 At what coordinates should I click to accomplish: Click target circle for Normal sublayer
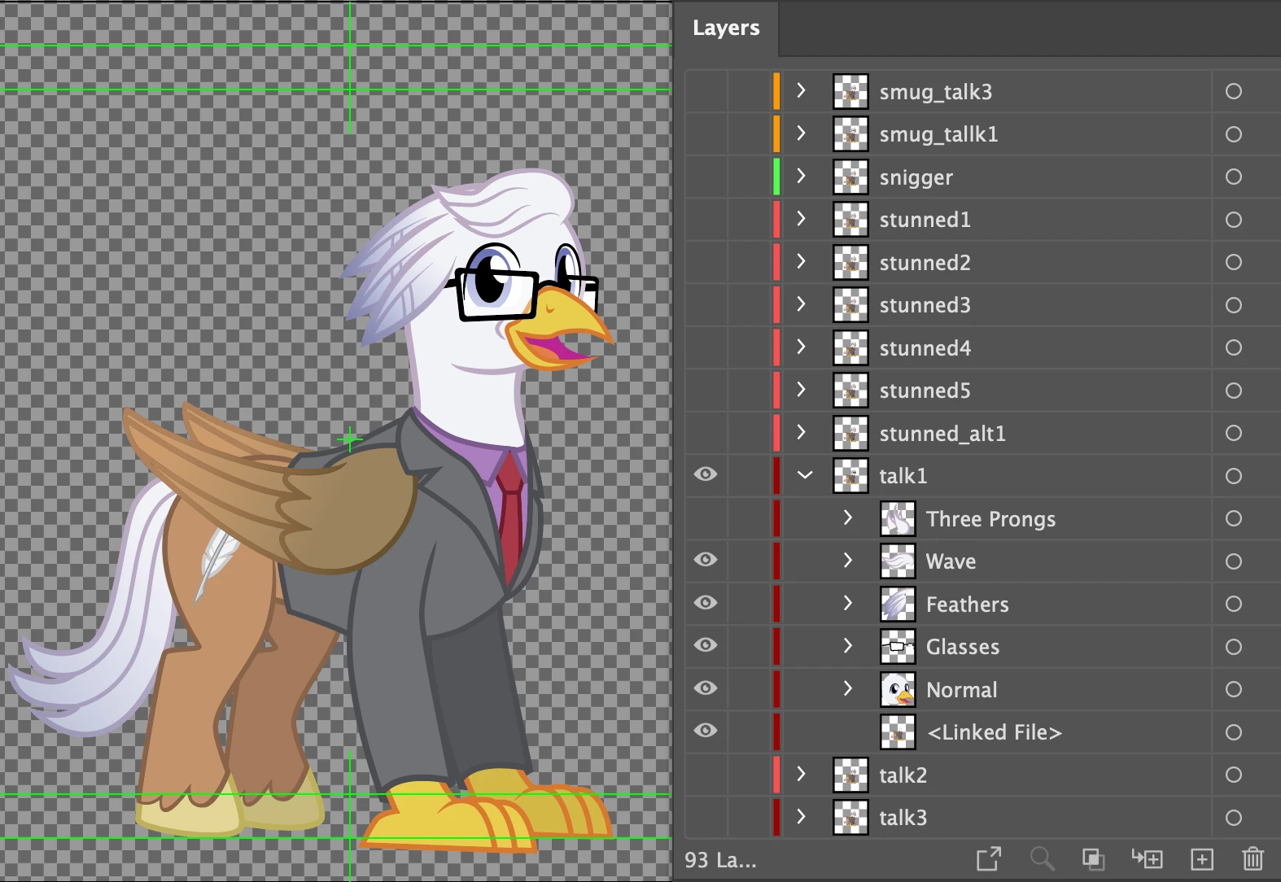pyautogui.click(x=1234, y=689)
